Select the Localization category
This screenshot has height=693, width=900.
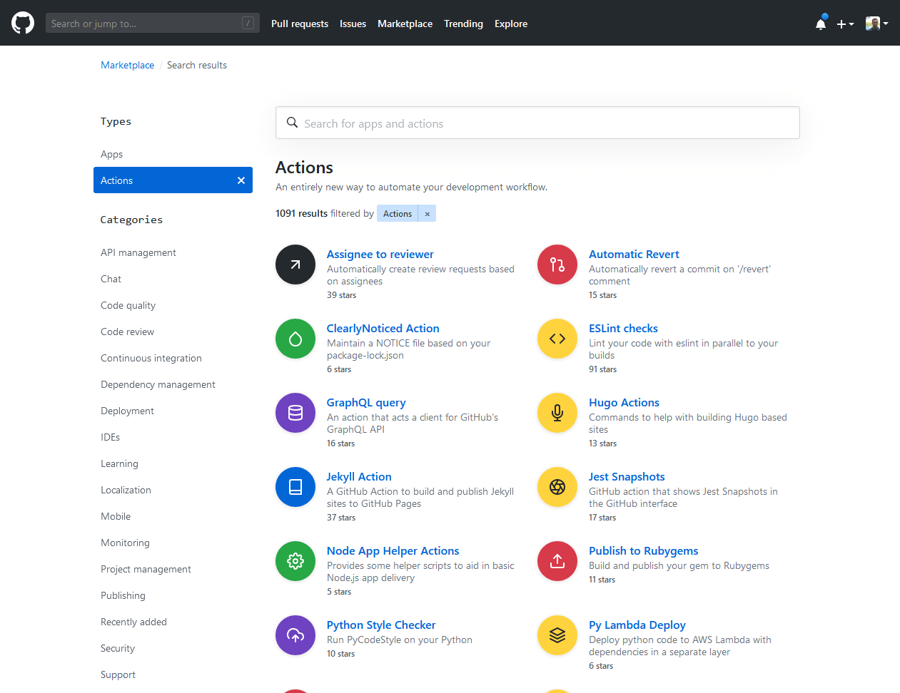(126, 490)
